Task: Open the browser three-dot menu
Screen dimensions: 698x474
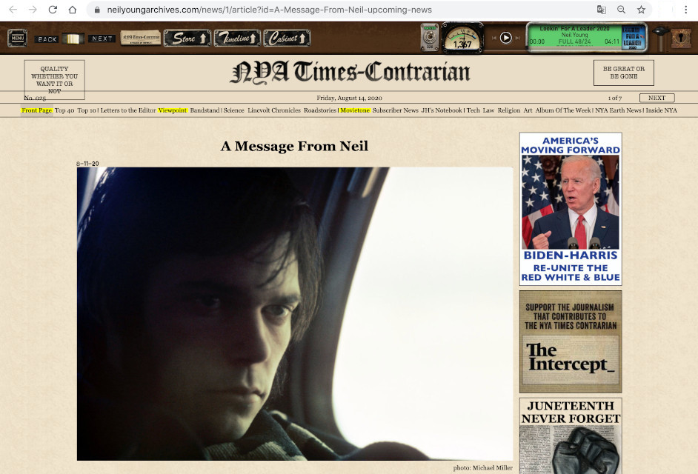Action: click(686, 10)
